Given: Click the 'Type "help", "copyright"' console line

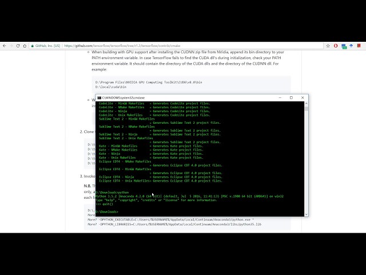Looking at the screenshot, I should pos(156,200).
